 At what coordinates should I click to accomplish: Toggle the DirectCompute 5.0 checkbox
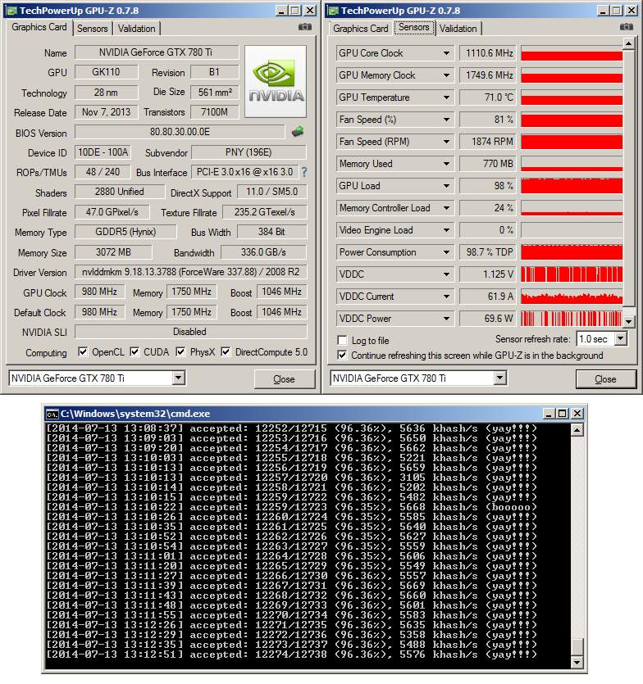[x=226, y=351]
